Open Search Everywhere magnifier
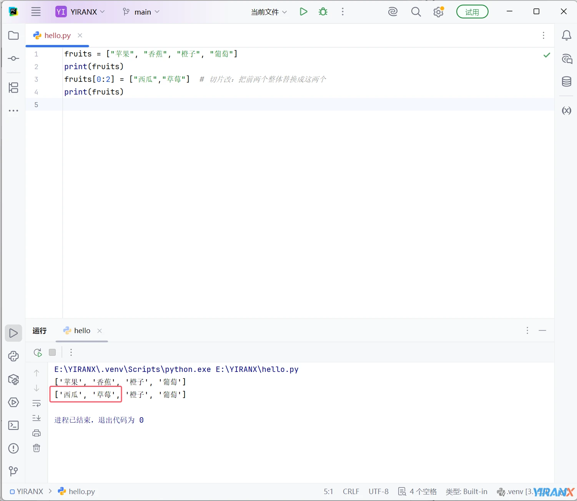The height and width of the screenshot is (501, 577). coord(416,12)
